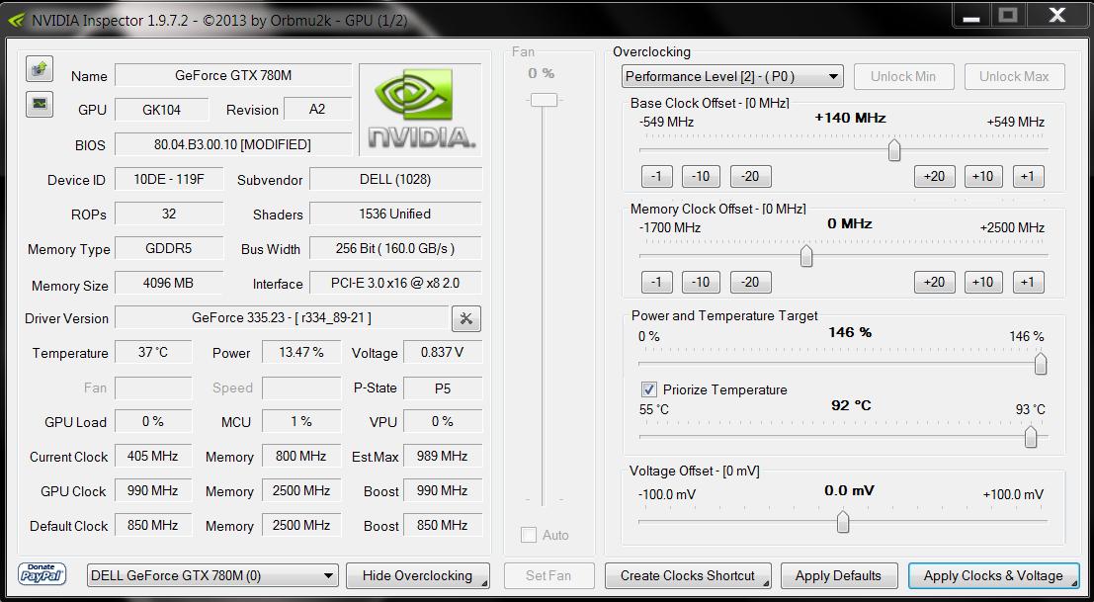This screenshot has height=602, width=1094.
Task: Click +1 under Base Clock Offset
Action: click(x=1029, y=177)
